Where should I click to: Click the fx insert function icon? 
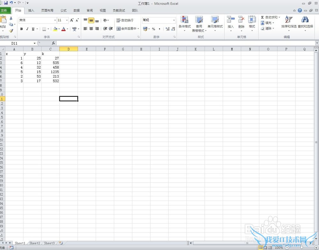[53, 43]
